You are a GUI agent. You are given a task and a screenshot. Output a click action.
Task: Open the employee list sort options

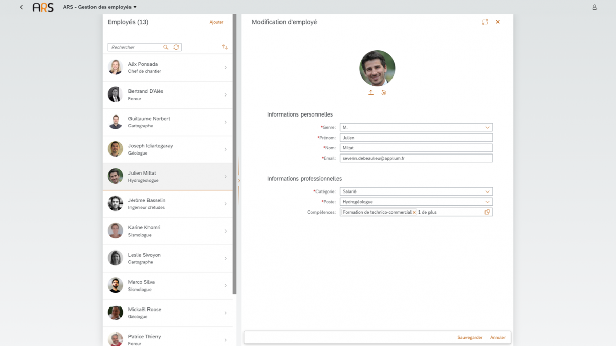[x=225, y=47]
